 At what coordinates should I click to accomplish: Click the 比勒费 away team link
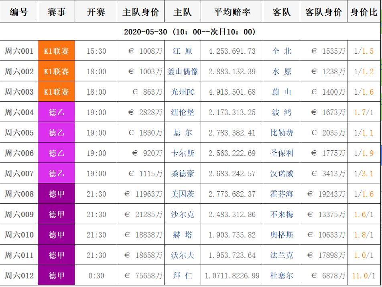pos(282,133)
